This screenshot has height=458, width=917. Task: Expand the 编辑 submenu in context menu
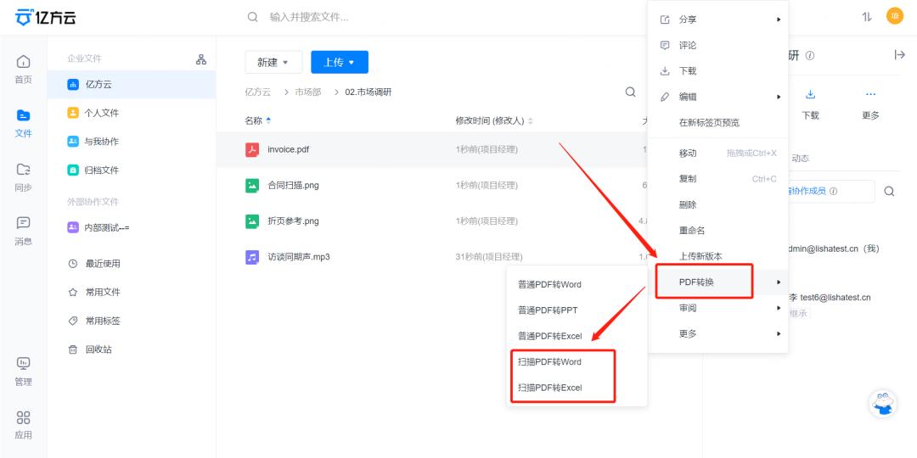tap(779, 97)
